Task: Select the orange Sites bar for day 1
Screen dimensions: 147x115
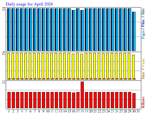Action: 9,79
